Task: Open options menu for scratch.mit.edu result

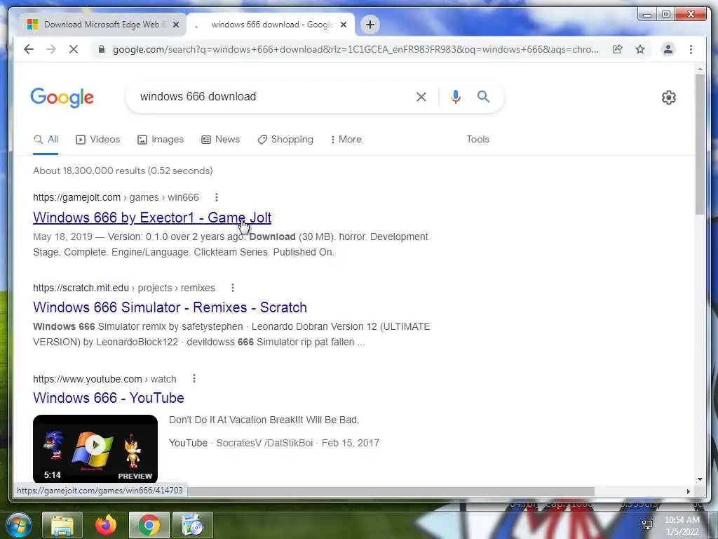Action: click(x=233, y=288)
